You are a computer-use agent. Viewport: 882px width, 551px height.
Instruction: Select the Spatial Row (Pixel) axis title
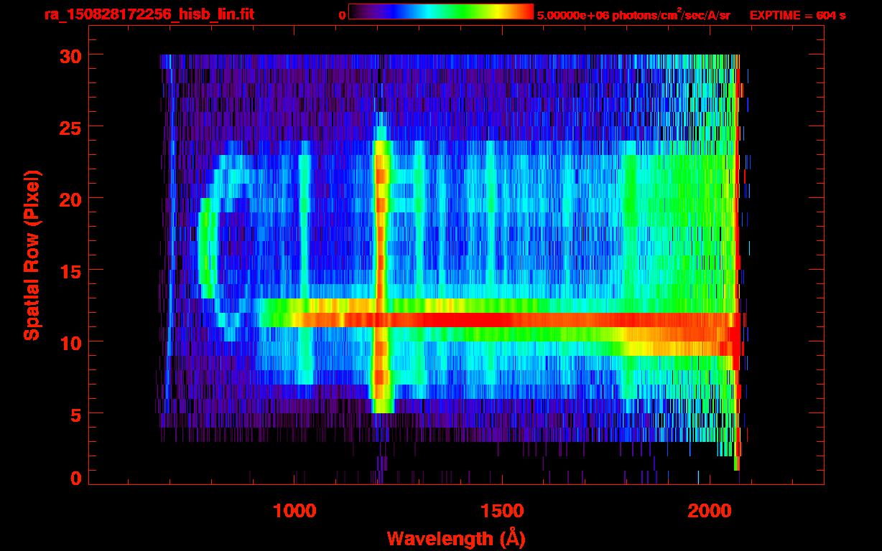pyautogui.click(x=32, y=255)
